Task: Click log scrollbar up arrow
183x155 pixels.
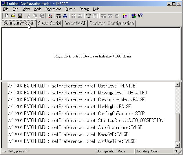Action: 177,85
